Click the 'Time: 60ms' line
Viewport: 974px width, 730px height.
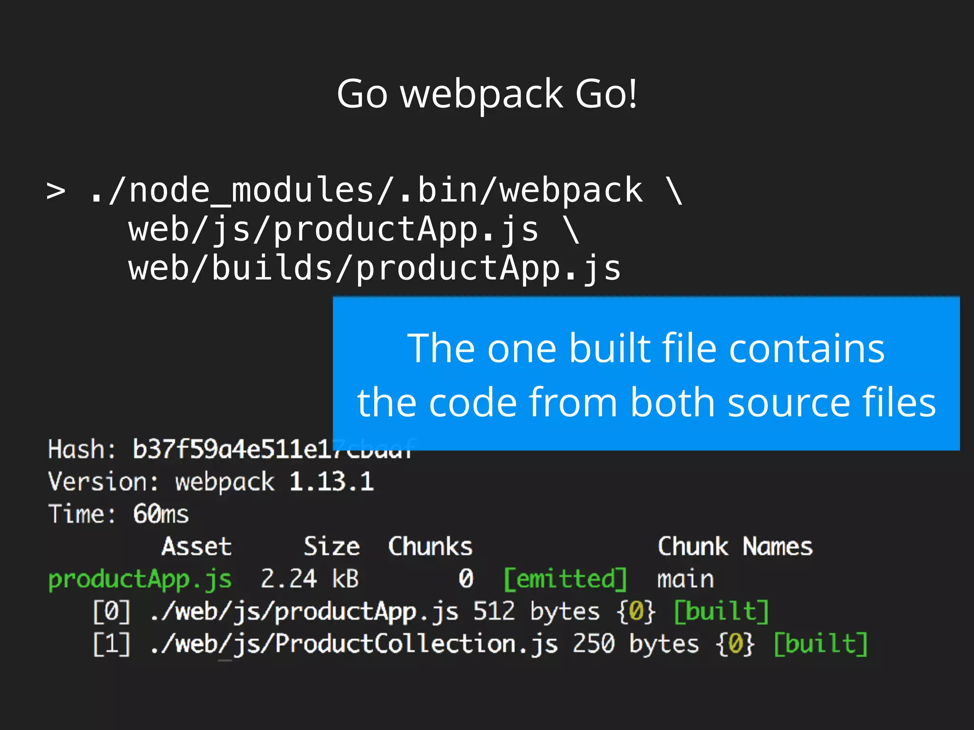point(118,514)
